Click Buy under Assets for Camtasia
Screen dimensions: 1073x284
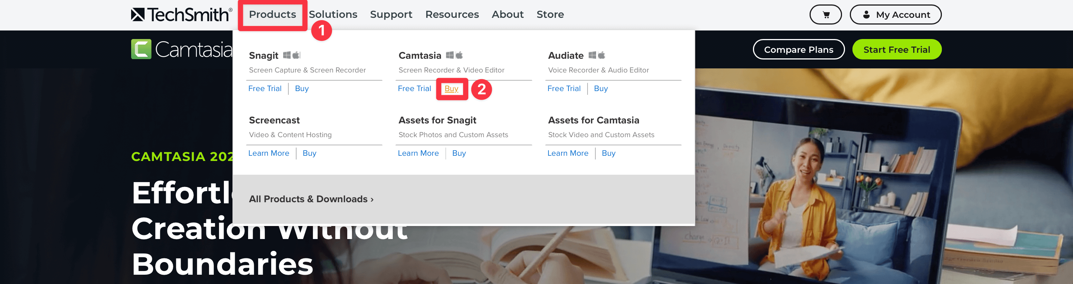click(x=608, y=153)
